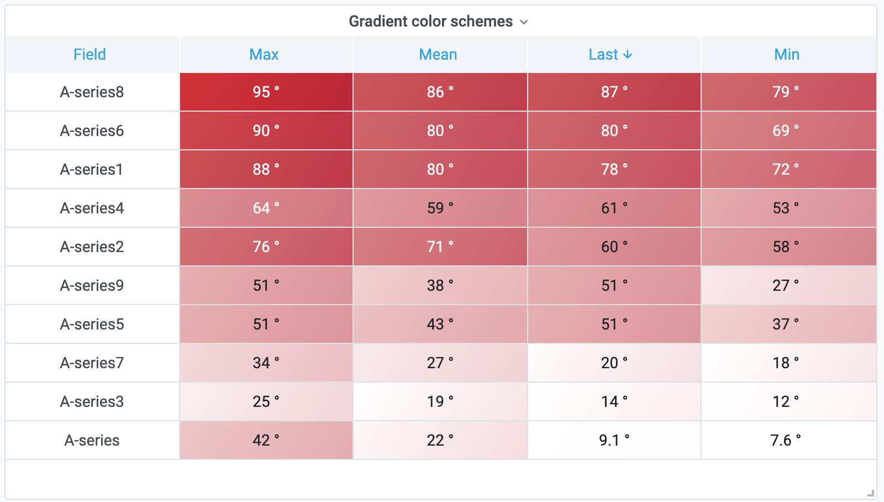Click the 95° Max cell
Image resolution: width=884 pixels, height=502 pixels.
(266, 92)
